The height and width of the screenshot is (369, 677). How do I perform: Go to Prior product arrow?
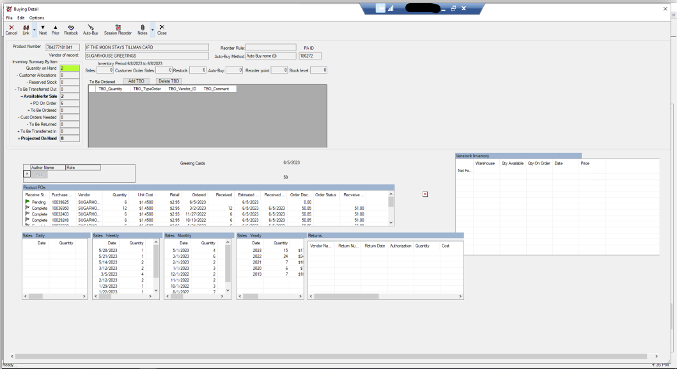point(55,27)
